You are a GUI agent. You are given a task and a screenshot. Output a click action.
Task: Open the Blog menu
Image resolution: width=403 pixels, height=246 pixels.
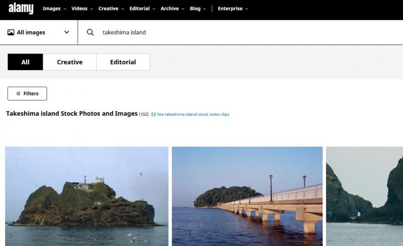[197, 9]
